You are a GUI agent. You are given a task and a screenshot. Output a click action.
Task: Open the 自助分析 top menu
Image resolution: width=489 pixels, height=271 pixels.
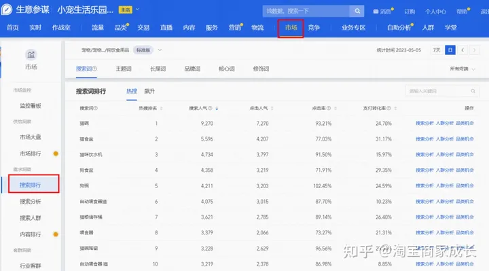tap(399, 27)
